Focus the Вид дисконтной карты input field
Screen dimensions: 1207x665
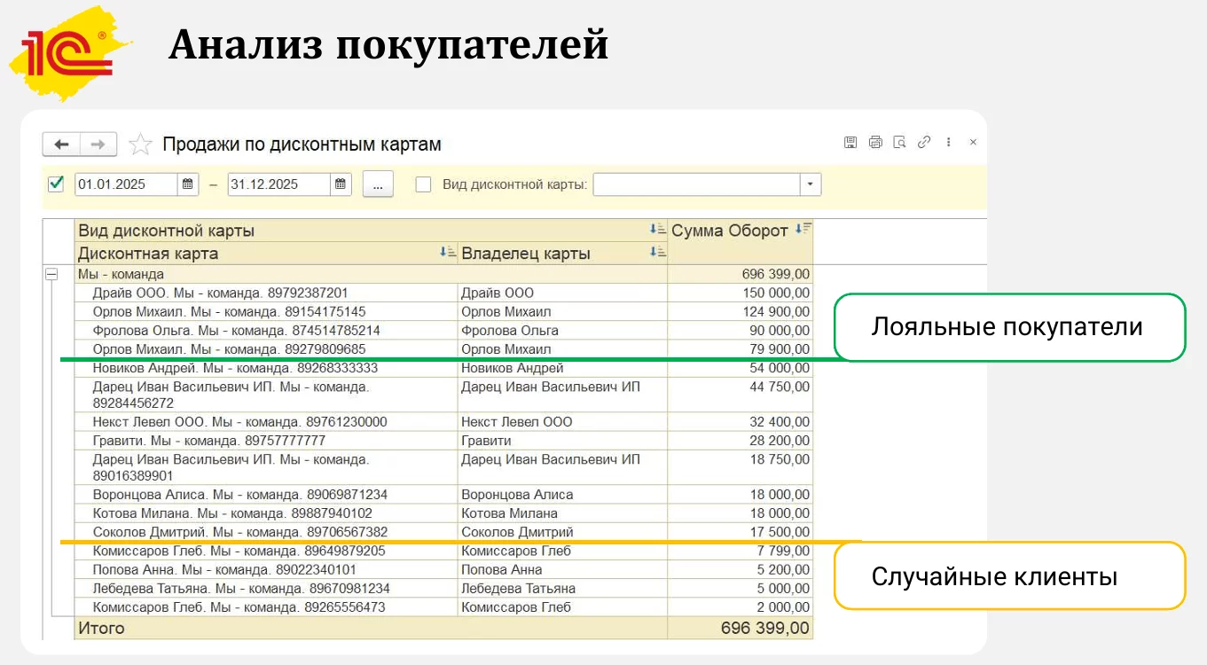tap(697, 184)
